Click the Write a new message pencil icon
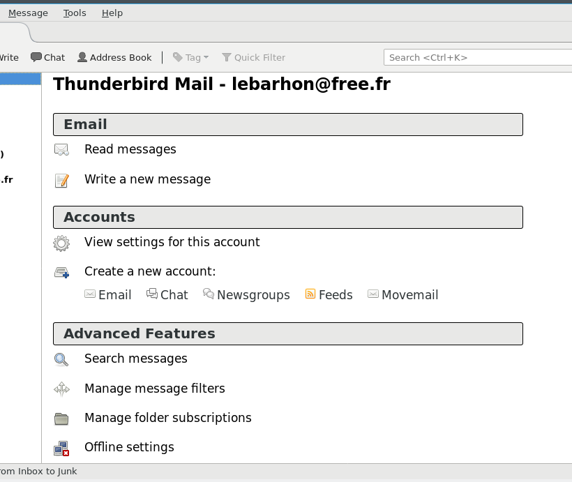 point(61,180)
